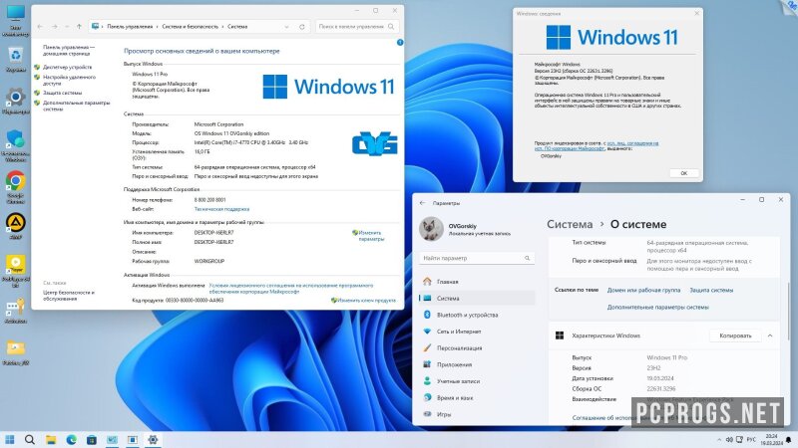Select the yellow folder desktop icon
Viewport: 798px width, 448px height.
(x=15, y=352)
